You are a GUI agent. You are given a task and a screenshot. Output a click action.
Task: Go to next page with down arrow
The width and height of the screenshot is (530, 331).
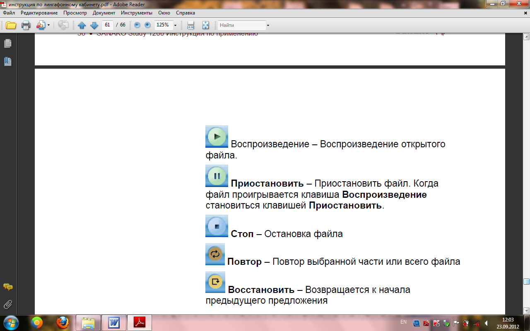(94, 25)
